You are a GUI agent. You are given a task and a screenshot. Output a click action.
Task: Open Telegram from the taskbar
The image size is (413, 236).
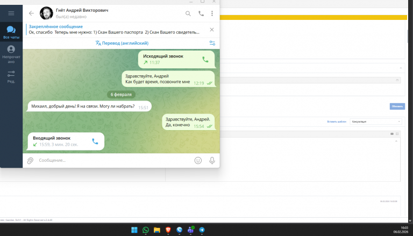[x=202, y=230]
